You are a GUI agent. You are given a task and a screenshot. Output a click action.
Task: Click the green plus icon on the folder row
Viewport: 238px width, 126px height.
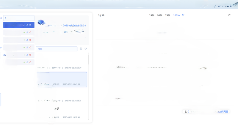click(x=24, y=55)
